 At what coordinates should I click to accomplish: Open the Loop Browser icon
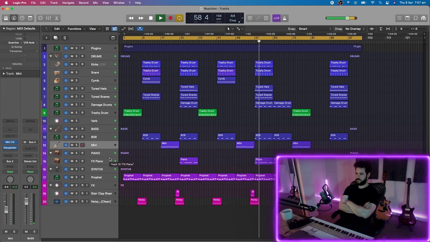[416, 18]
